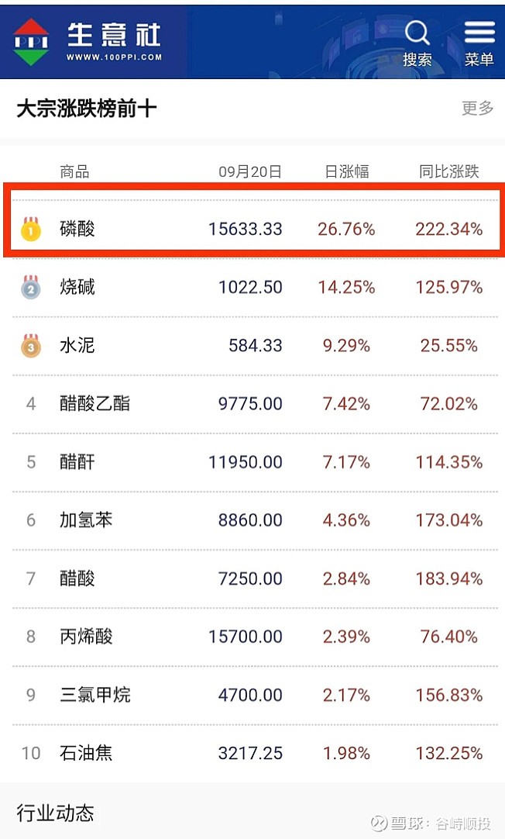
Task: Click the gold medal rank 1 icon
Action: pos(31,229)
